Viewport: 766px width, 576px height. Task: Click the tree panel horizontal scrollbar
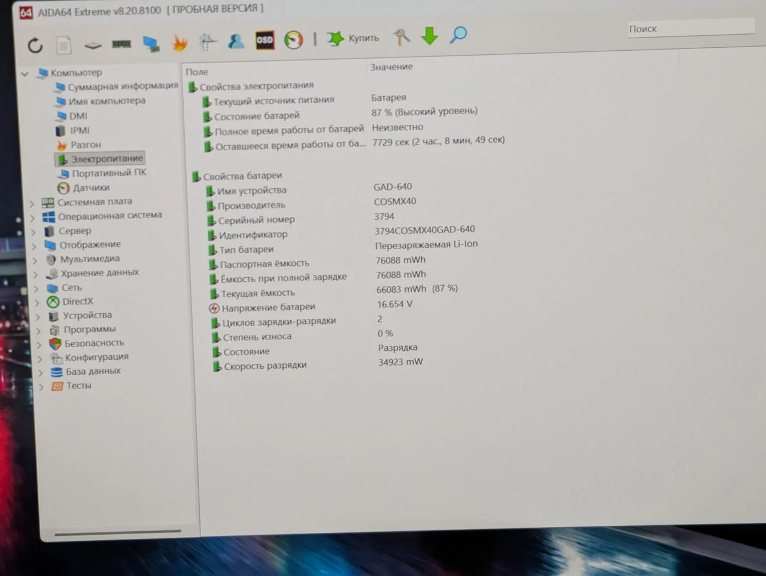[118, 532]
